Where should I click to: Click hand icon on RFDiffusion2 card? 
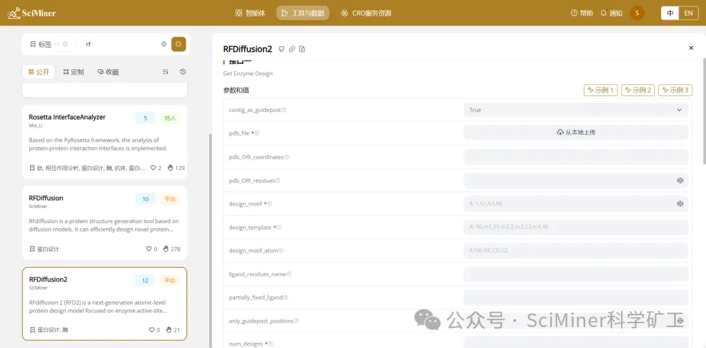(169, 330)
